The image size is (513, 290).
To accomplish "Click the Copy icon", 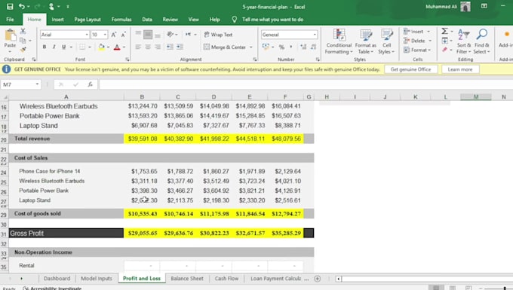I will [x=23, y=41].
